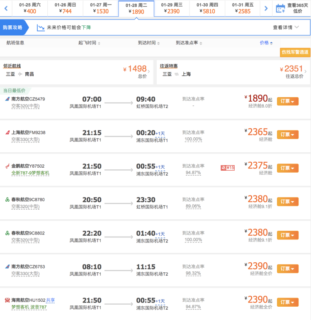This screenshot has height=320, width=311.
Task: Sort flights by departure time
Action: click(89, 43)
